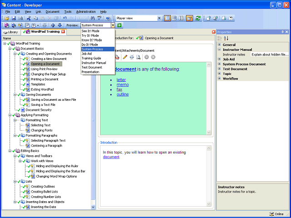Click the Instructor notes value field
The height and width of the screenshot is (218, 291).
coord(270,54)
